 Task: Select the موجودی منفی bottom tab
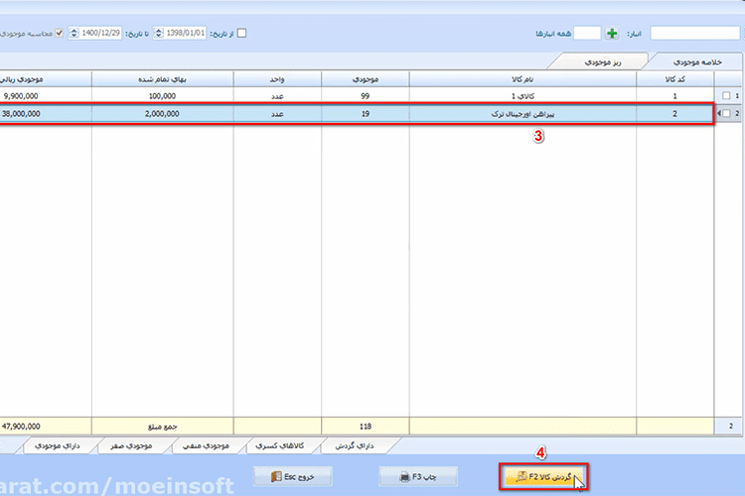206,445
